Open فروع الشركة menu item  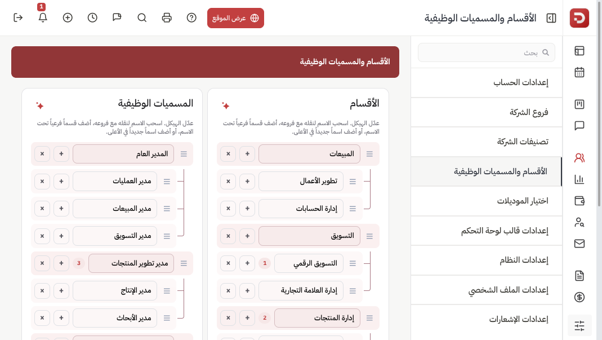(x=487, y=112)
